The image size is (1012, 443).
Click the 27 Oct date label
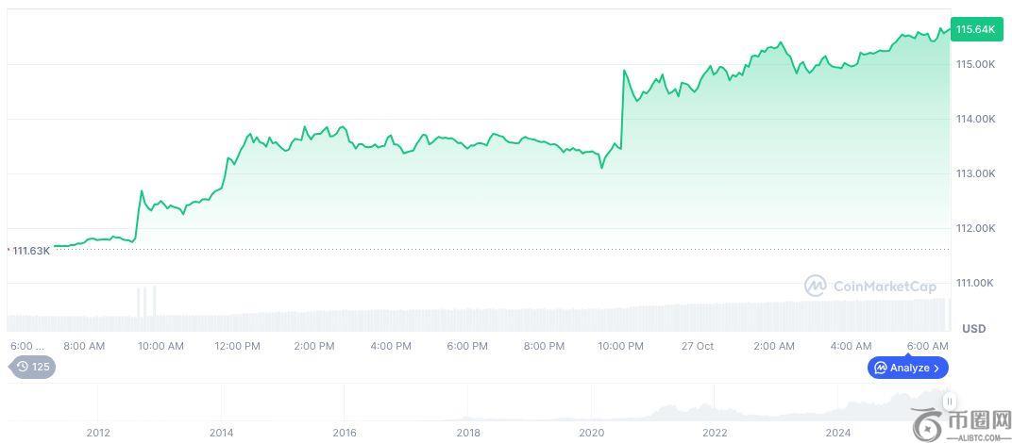click(x=698, y=346)
